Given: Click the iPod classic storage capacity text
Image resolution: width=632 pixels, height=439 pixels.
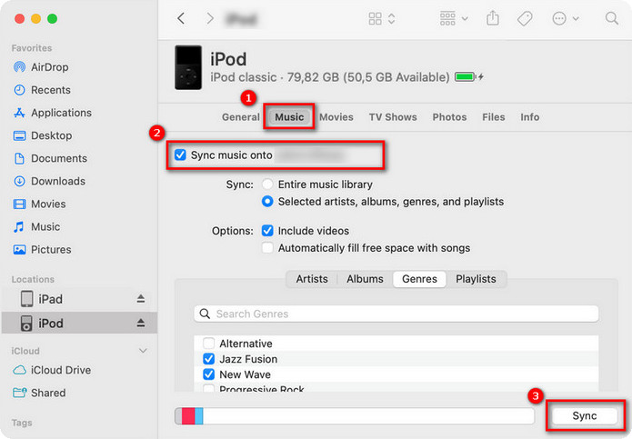Looking at the screenshot, I should pos(330,77).
